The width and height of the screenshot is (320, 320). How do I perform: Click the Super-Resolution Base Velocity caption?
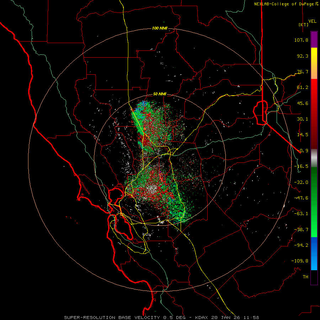click(x=162, y=318)
